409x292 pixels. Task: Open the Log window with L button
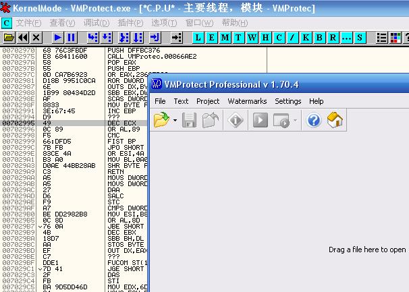pos(198,38)
